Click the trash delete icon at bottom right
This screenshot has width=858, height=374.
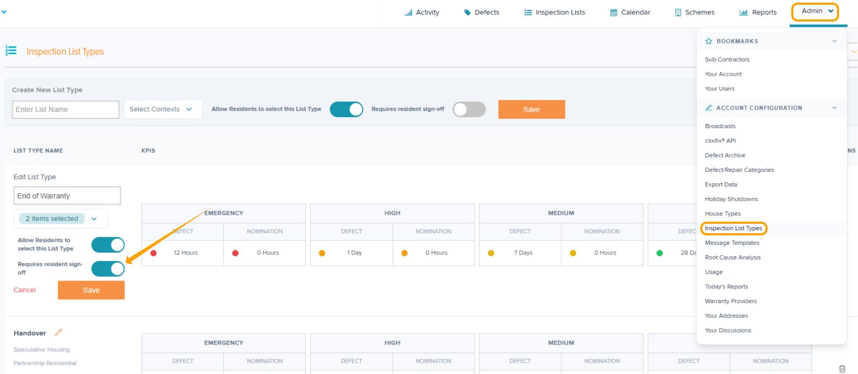tap(842, 369)
